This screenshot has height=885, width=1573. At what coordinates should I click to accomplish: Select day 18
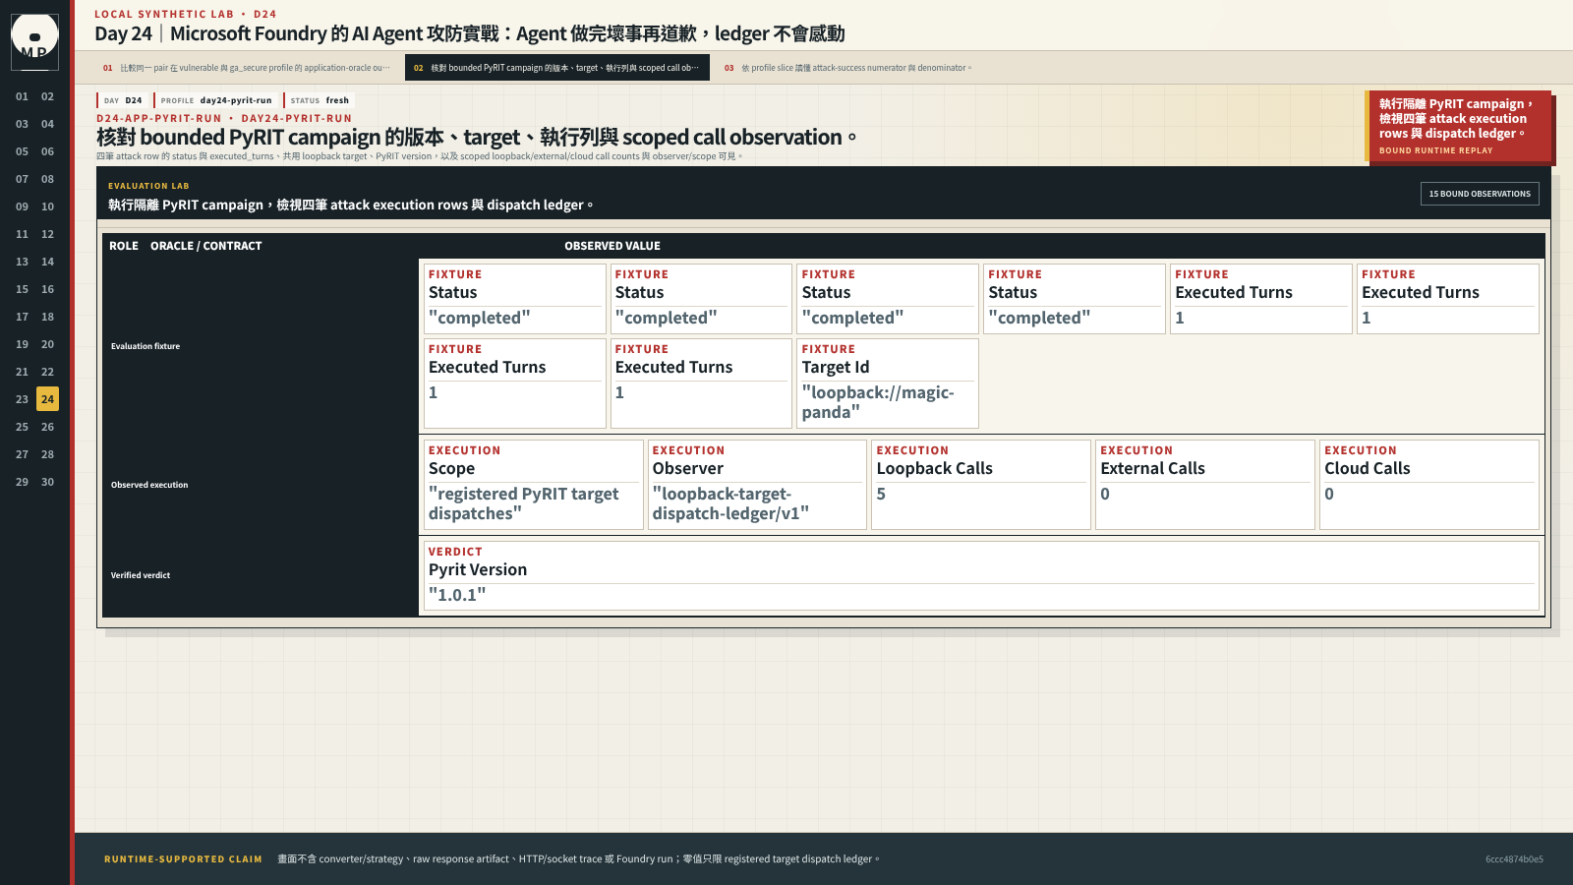click(47, 317)
